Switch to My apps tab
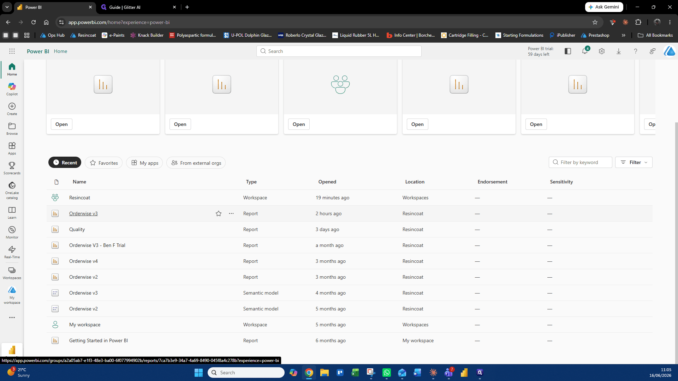Viewport: 678px width, 381px height. 144,163
